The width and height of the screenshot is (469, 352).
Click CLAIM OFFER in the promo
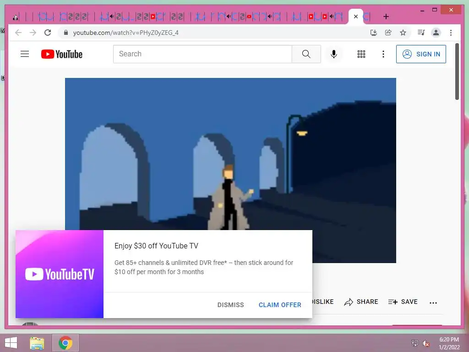pyautogui.click(x=280, y=305)
